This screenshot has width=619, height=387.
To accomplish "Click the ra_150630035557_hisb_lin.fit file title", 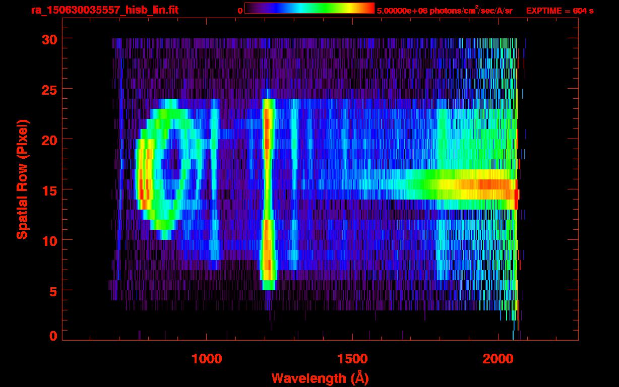I will click(x=104, y=10).
